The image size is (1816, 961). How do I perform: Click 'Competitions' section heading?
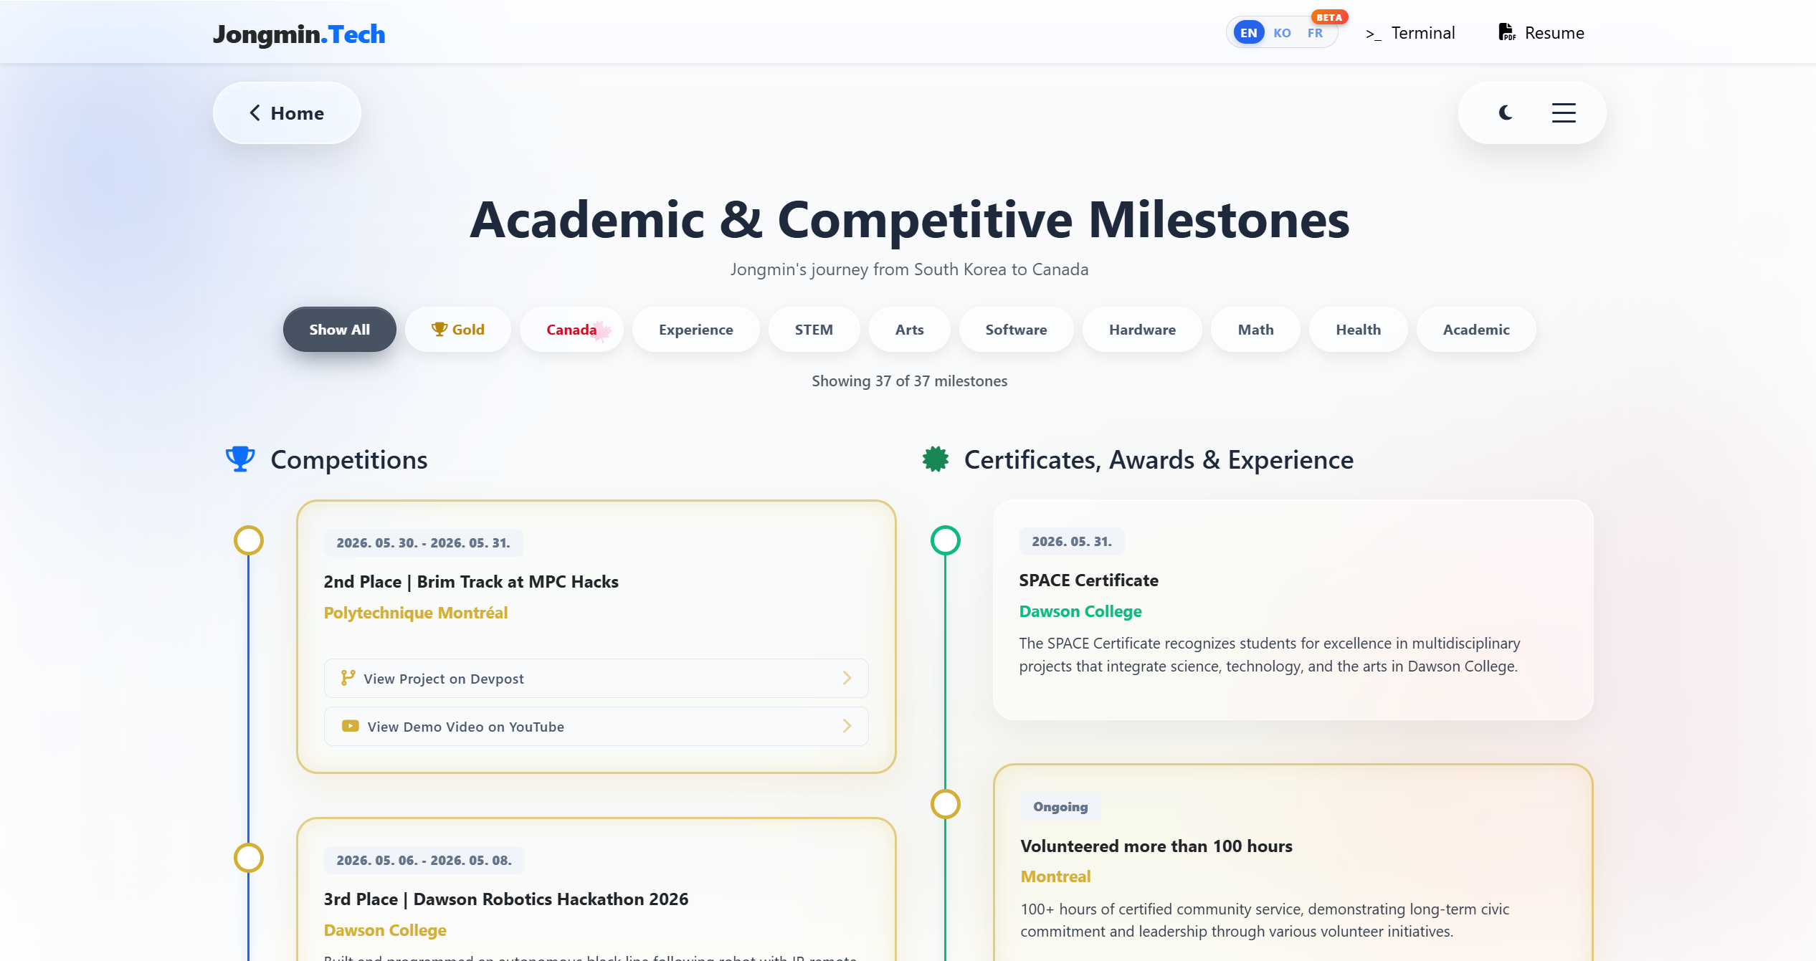(x=349, y=459)
